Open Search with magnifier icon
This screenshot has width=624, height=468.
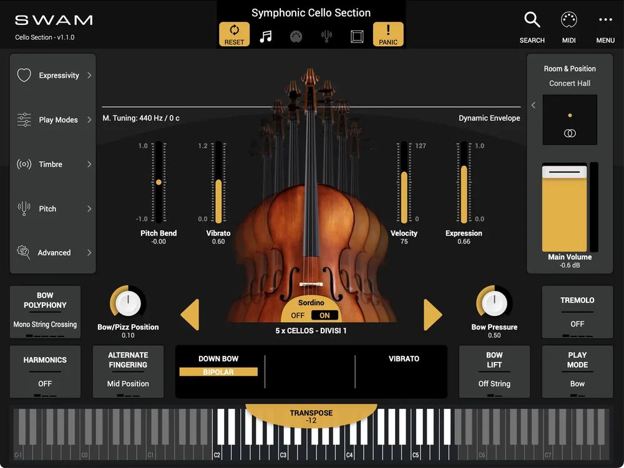point(532,19)
